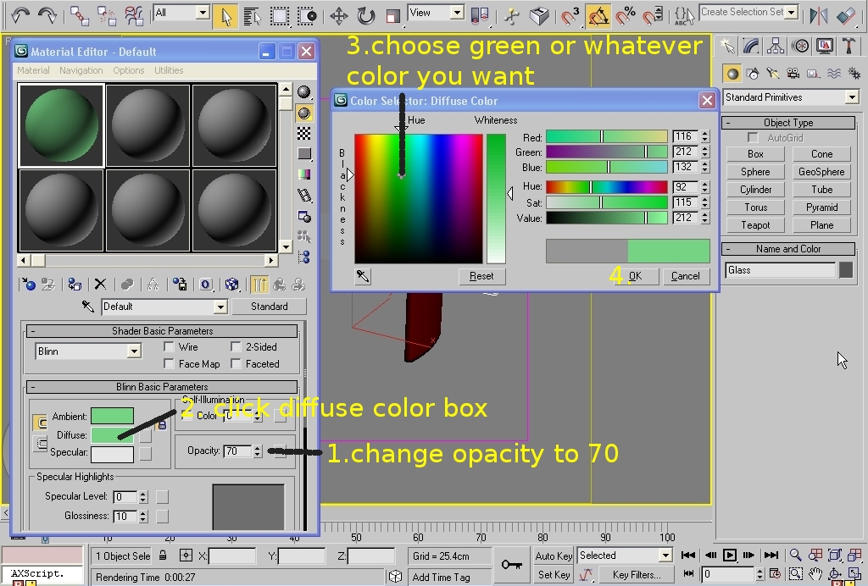Click the Mirror tool icon
This screenshot has height=586, width=868.
(818, 16)
